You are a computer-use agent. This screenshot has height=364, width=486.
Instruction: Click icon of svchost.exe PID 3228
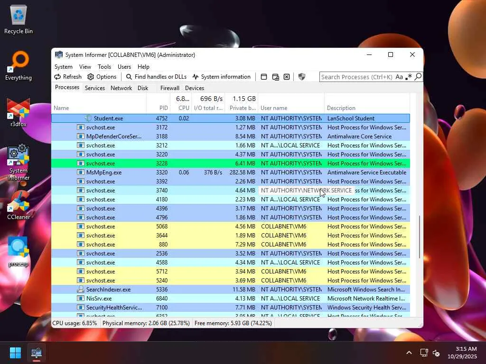(x=81, y=163)
